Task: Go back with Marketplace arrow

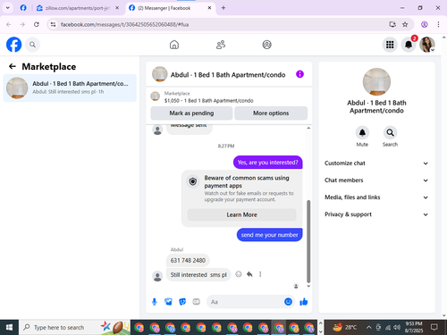Action: pyautogui.click(x=13, y=66)
